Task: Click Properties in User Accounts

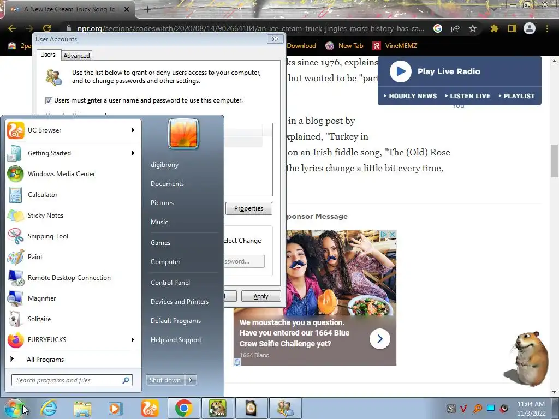Action: (248, 208)
